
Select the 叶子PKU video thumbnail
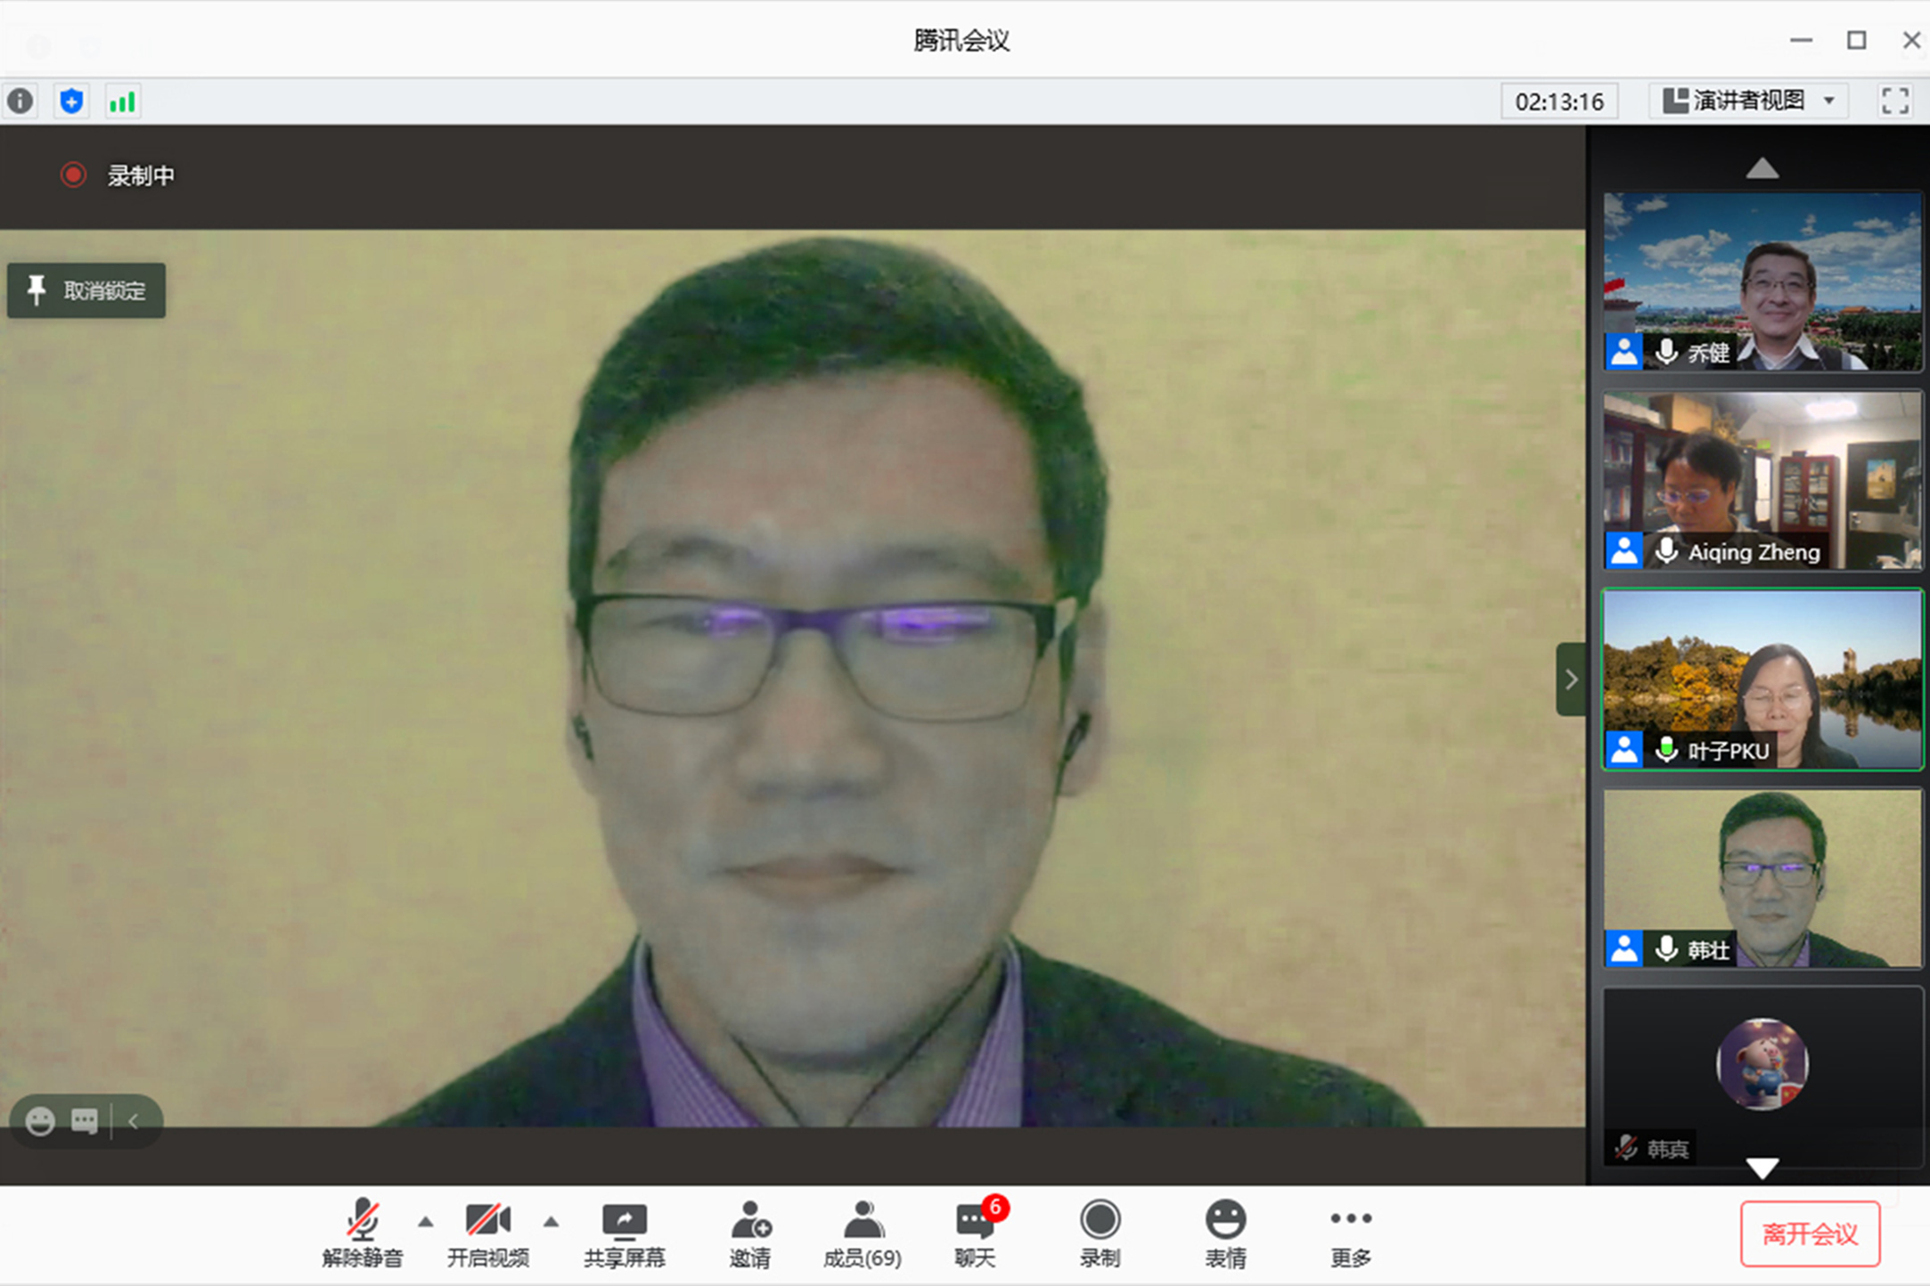click(x=1762, y=680)
